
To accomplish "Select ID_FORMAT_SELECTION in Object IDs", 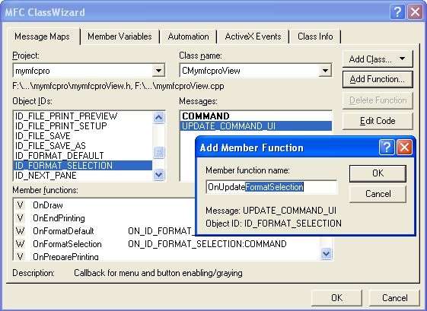I will point(83,166).
